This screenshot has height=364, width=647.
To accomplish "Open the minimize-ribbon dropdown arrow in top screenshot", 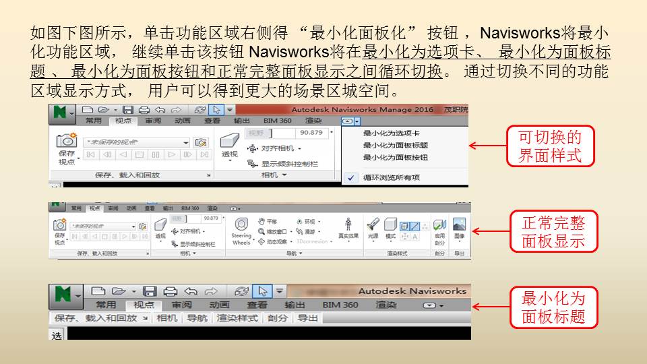I will point(357,121).
